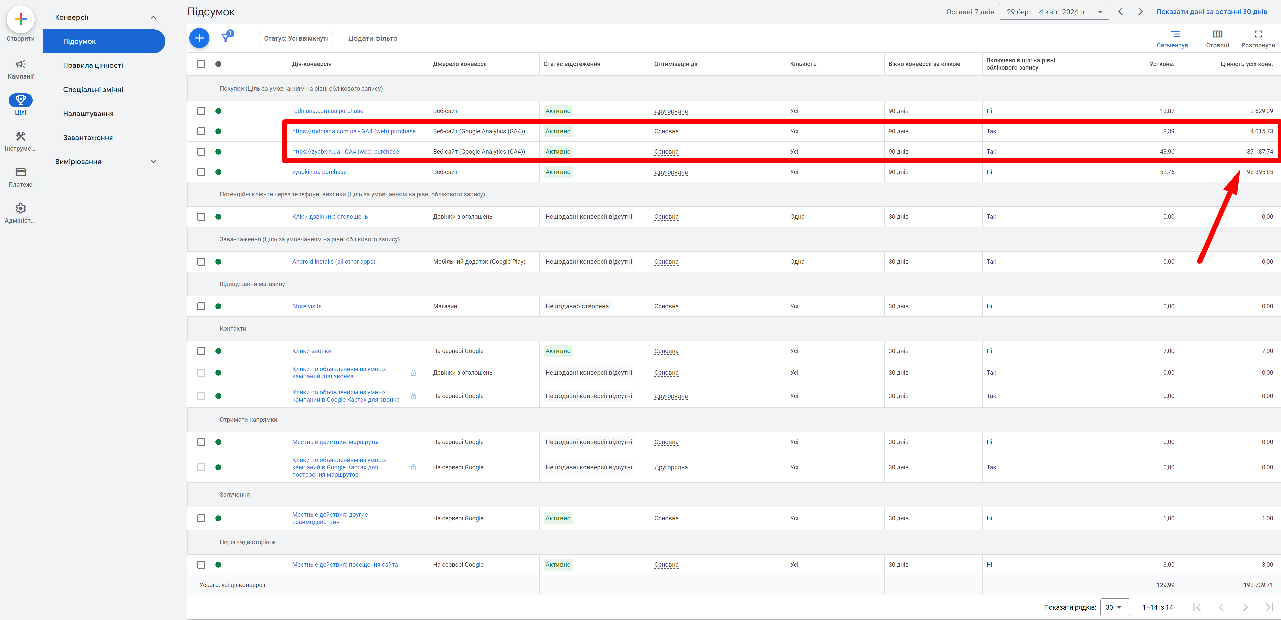Open Местные действия: маршруты link
Viewport: 1281px width, 620px height.
coord(335,442)
